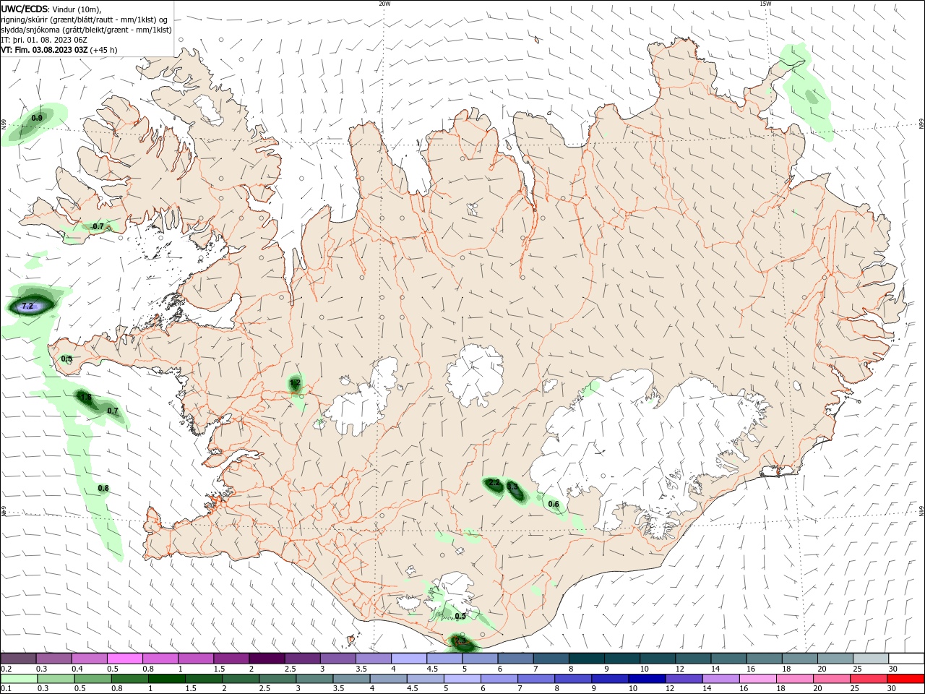Click the 'Vindur (10m)' parameter label
This screenshot has width=925, height=694.
[x=77, y=9]
